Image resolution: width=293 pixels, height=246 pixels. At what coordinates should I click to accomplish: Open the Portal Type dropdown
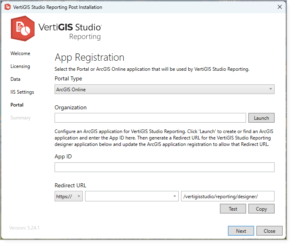point(165,89)
